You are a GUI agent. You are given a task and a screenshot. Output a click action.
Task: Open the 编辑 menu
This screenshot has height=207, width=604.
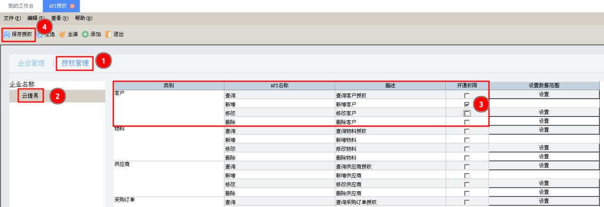(x=36, y=18)
